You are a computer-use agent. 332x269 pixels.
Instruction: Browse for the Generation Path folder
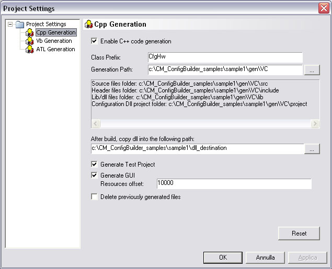312,69
